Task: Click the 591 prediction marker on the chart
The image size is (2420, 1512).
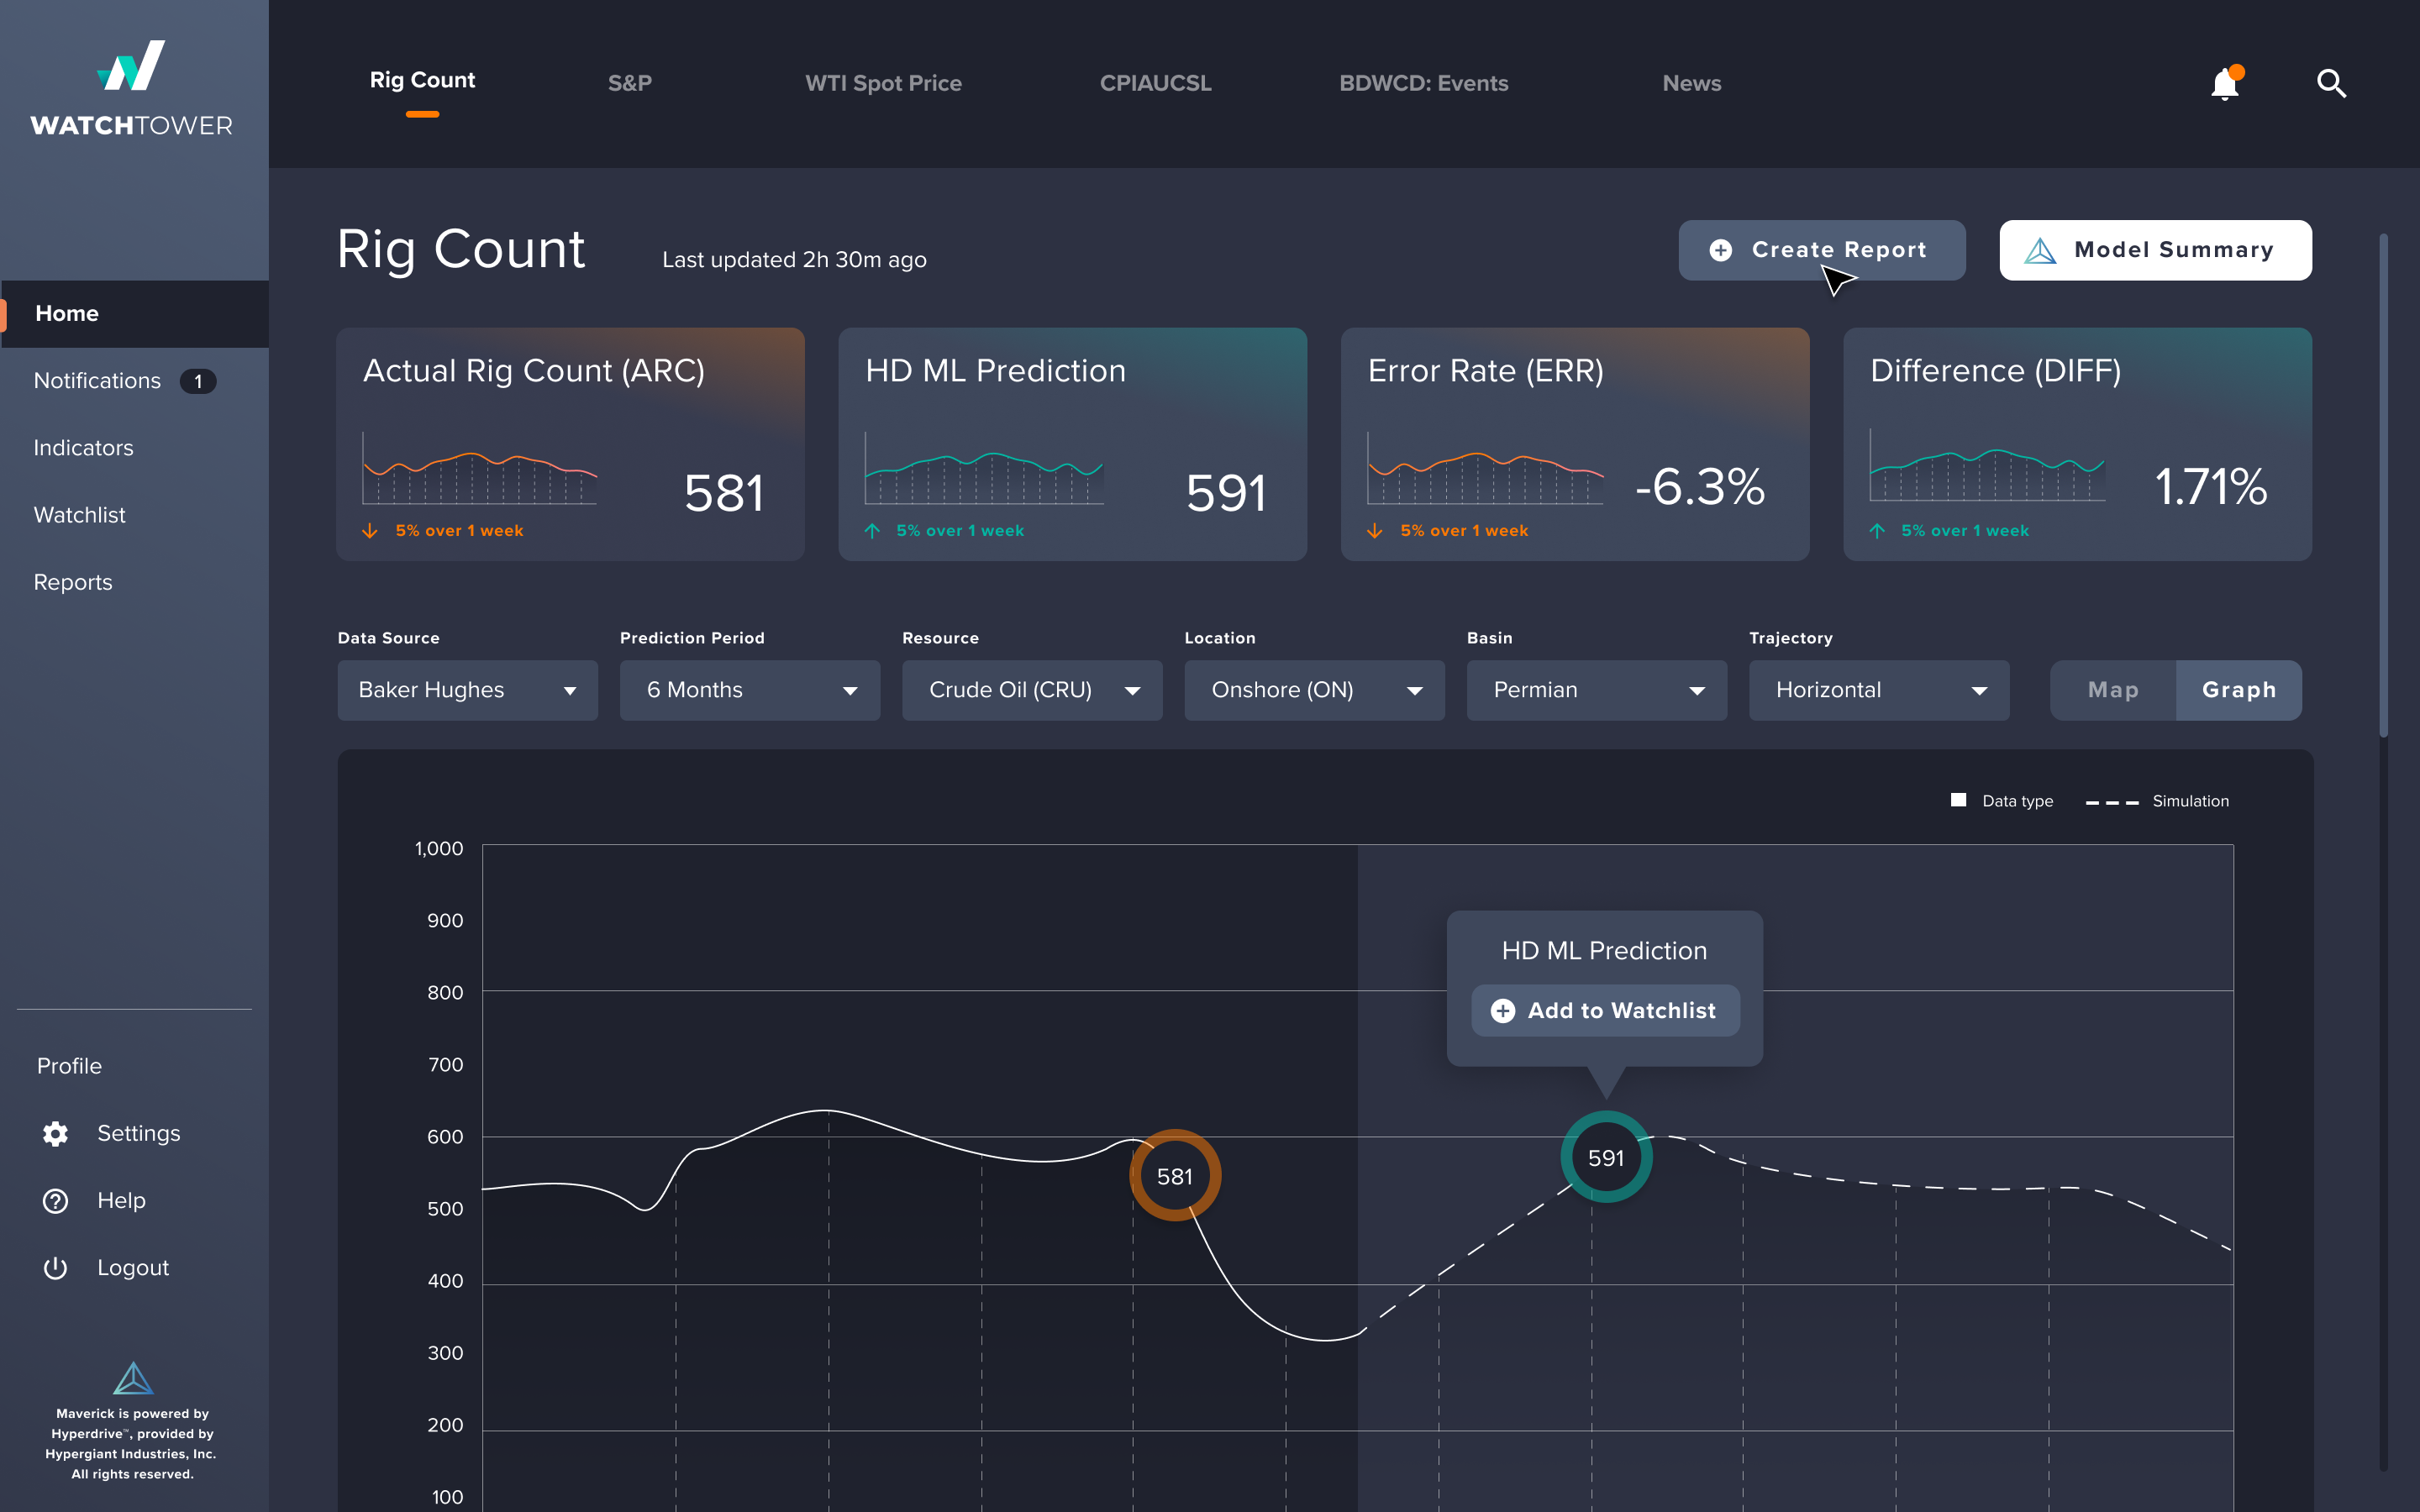Action: click(1605, 1157)
